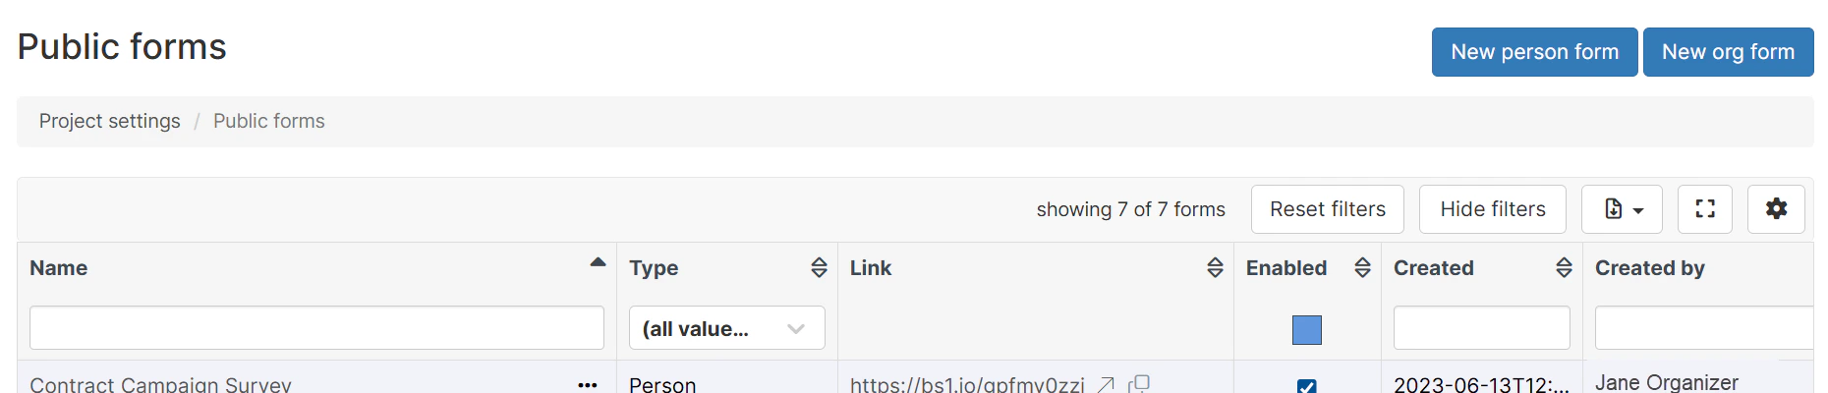Open more options for Contract Campaign Survey
1828x393 pixels.
[588, 385]
